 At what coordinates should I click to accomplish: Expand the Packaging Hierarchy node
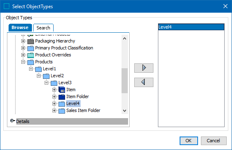tap(23, 41)
